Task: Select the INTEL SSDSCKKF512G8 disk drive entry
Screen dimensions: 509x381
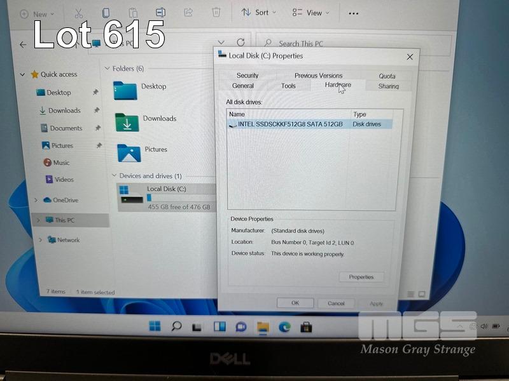Action: pyautogui.click(x=290, y=124)
